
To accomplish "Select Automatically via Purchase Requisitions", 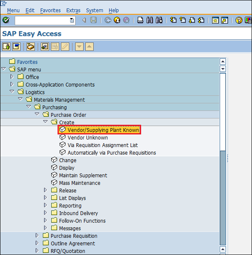I will tap(112, 153).
